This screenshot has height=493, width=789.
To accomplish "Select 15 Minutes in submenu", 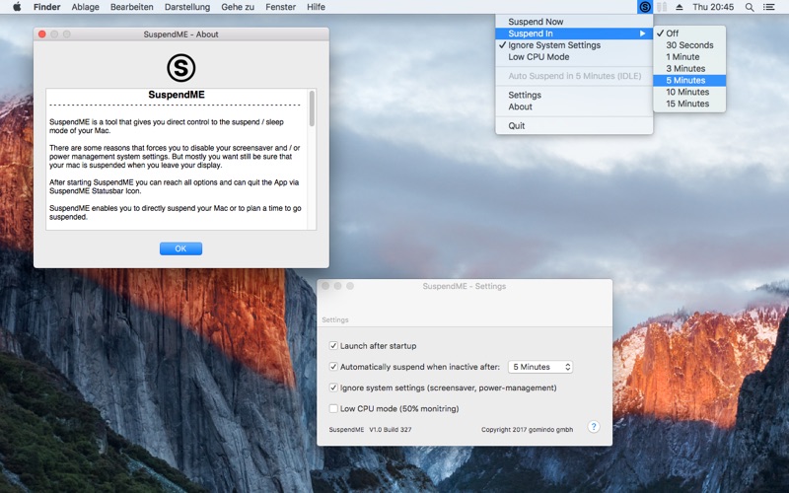I will [x=689, y=104].
